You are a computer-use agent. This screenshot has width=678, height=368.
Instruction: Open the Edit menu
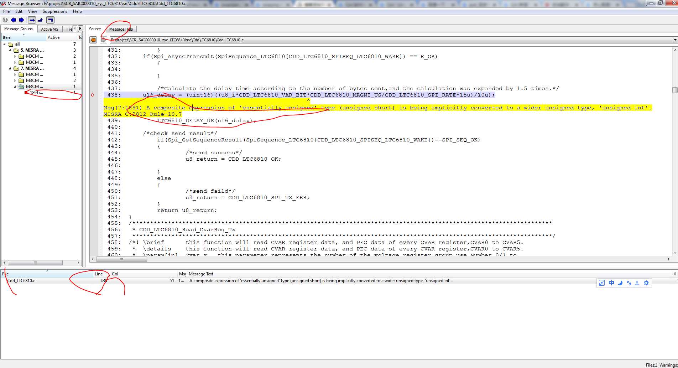point(19,11)
